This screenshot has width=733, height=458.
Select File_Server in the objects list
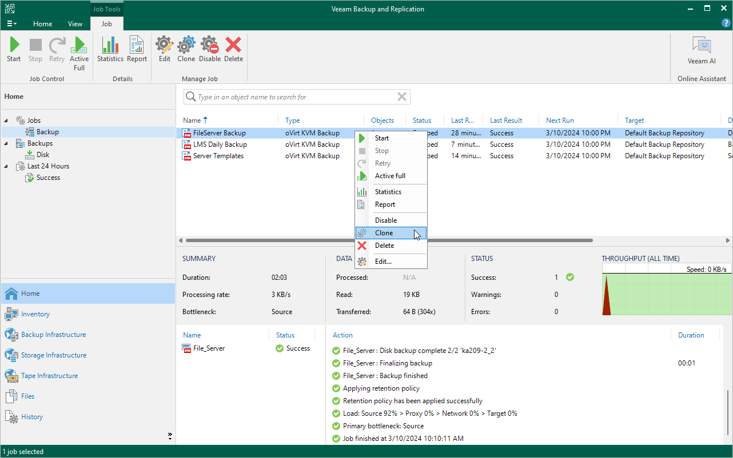pos(209,348)
